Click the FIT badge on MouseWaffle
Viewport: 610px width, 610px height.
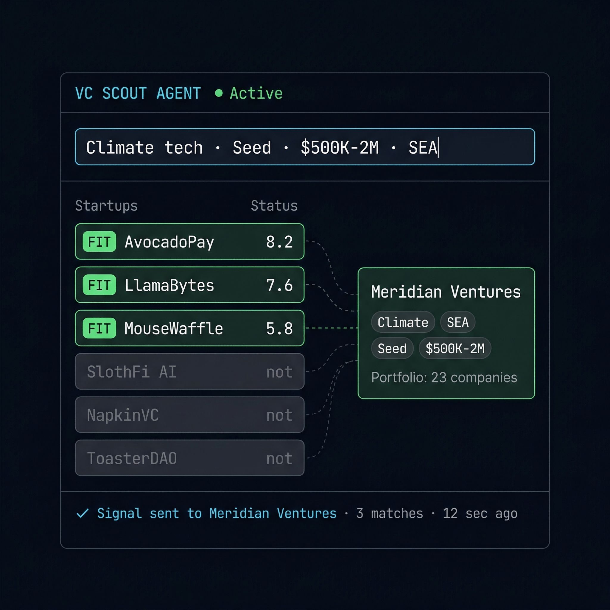click(x=99, y=328)
